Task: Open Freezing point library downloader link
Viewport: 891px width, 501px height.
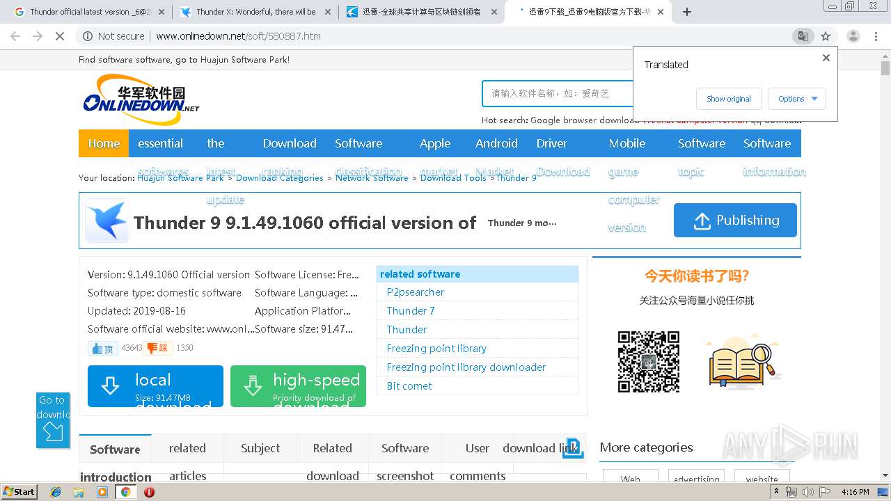Action: [466, 367]
